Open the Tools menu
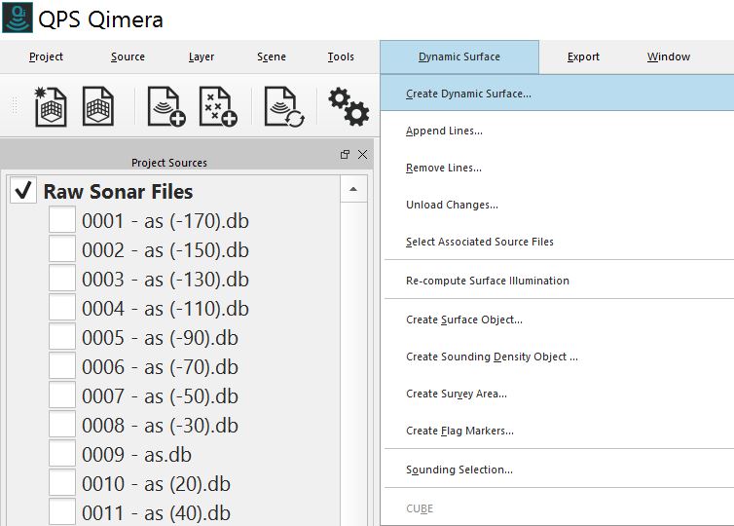Viewport: 734px width, 526px height. (x=341, y=56)
